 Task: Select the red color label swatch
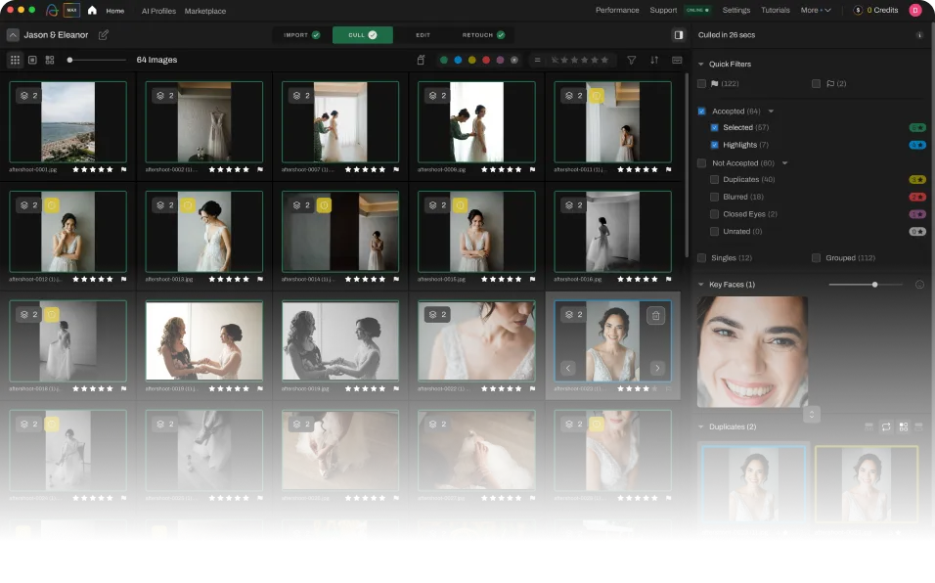point(486,60)
